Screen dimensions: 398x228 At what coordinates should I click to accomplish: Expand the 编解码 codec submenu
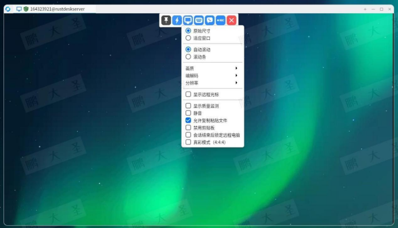213,75
